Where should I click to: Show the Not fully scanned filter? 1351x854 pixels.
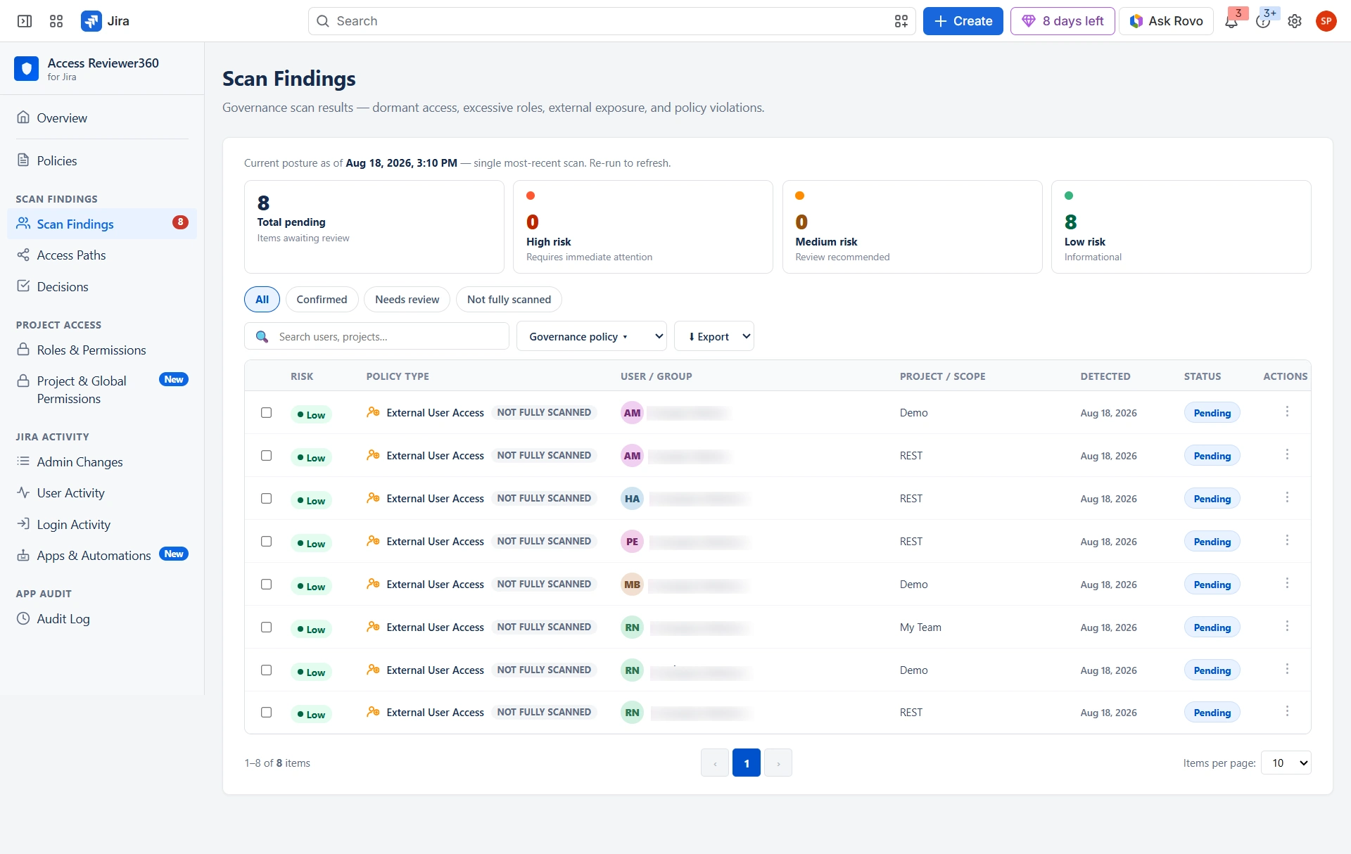pos(509,300)
